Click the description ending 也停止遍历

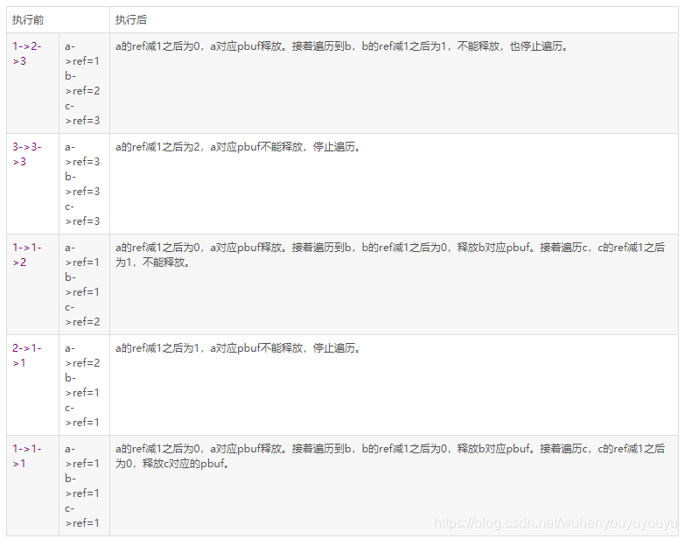pos(342,45)
